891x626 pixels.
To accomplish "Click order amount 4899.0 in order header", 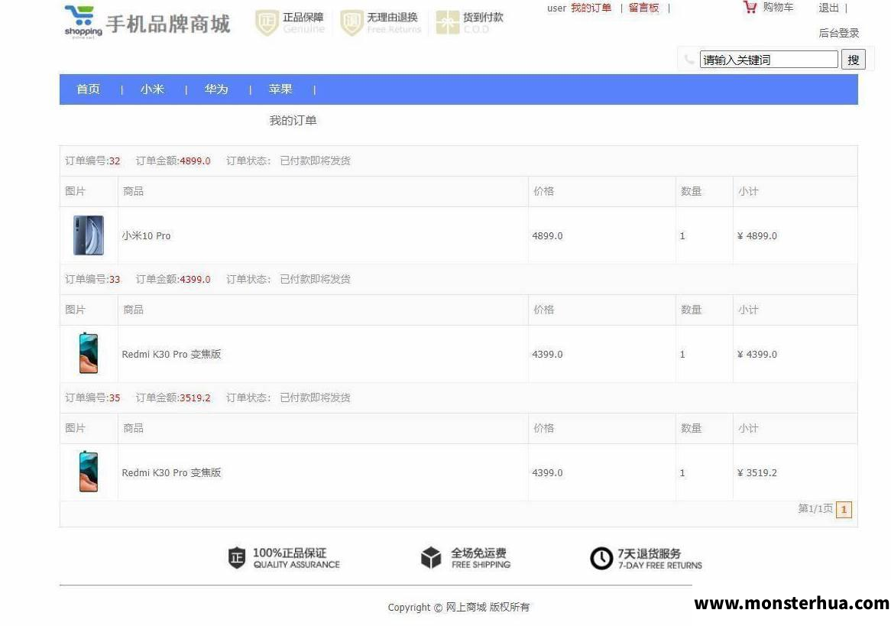I will pyautogui.click(x=196, y=161).
